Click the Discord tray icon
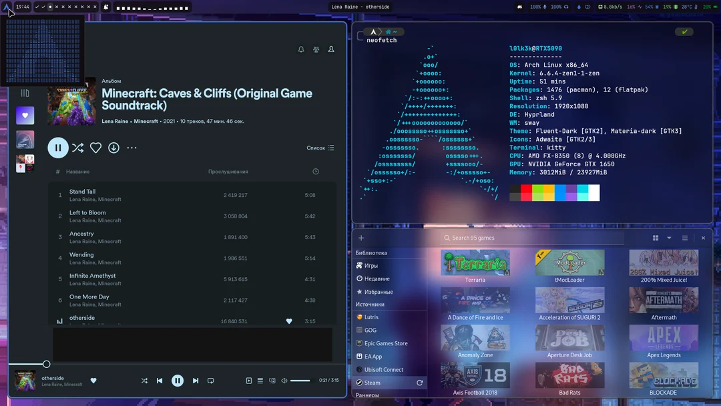The image size is (721, 406). tap(519, 7)
